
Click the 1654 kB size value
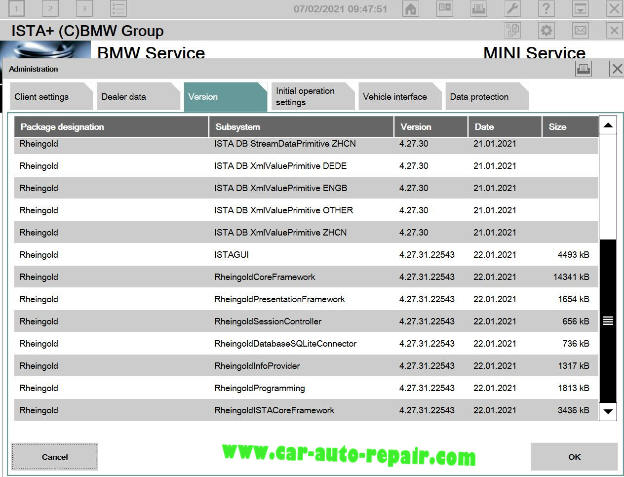coord(573,299)
